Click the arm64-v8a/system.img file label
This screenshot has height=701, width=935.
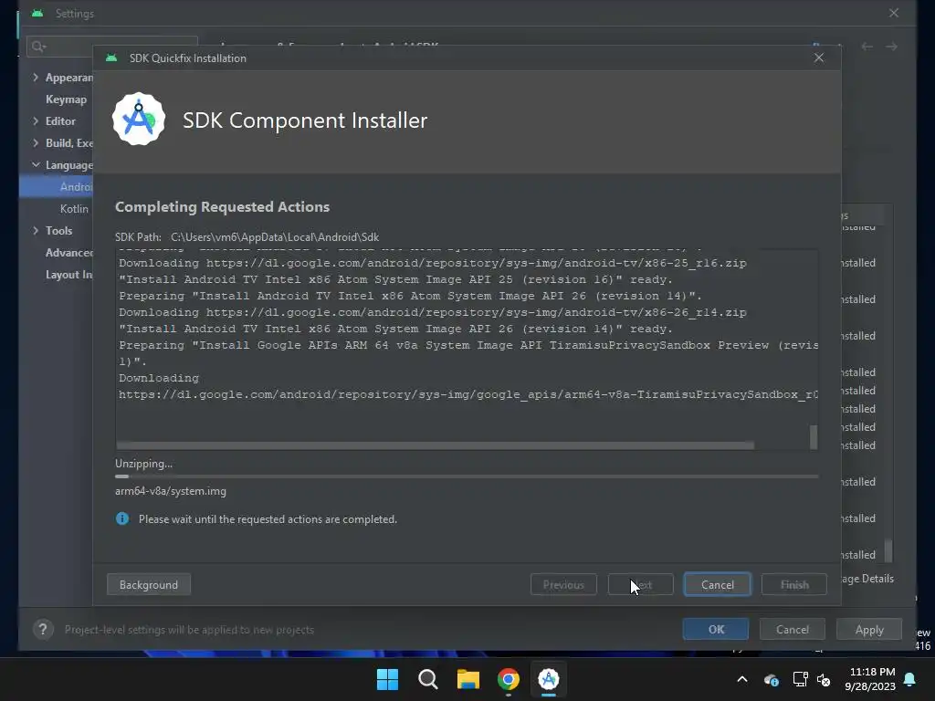pyautogui.click(x=171, y=491)
